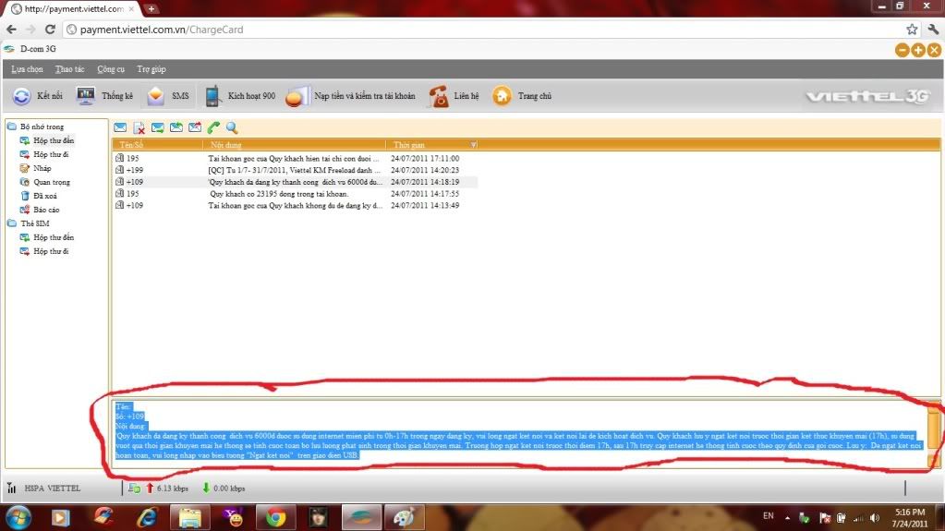Screen dimensions: 945x531
Task: Click the new message envelope icon
Action: (120, 128)
